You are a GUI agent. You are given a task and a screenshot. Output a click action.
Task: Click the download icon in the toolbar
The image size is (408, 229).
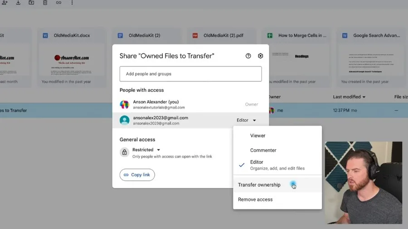(x=18, y=3)
